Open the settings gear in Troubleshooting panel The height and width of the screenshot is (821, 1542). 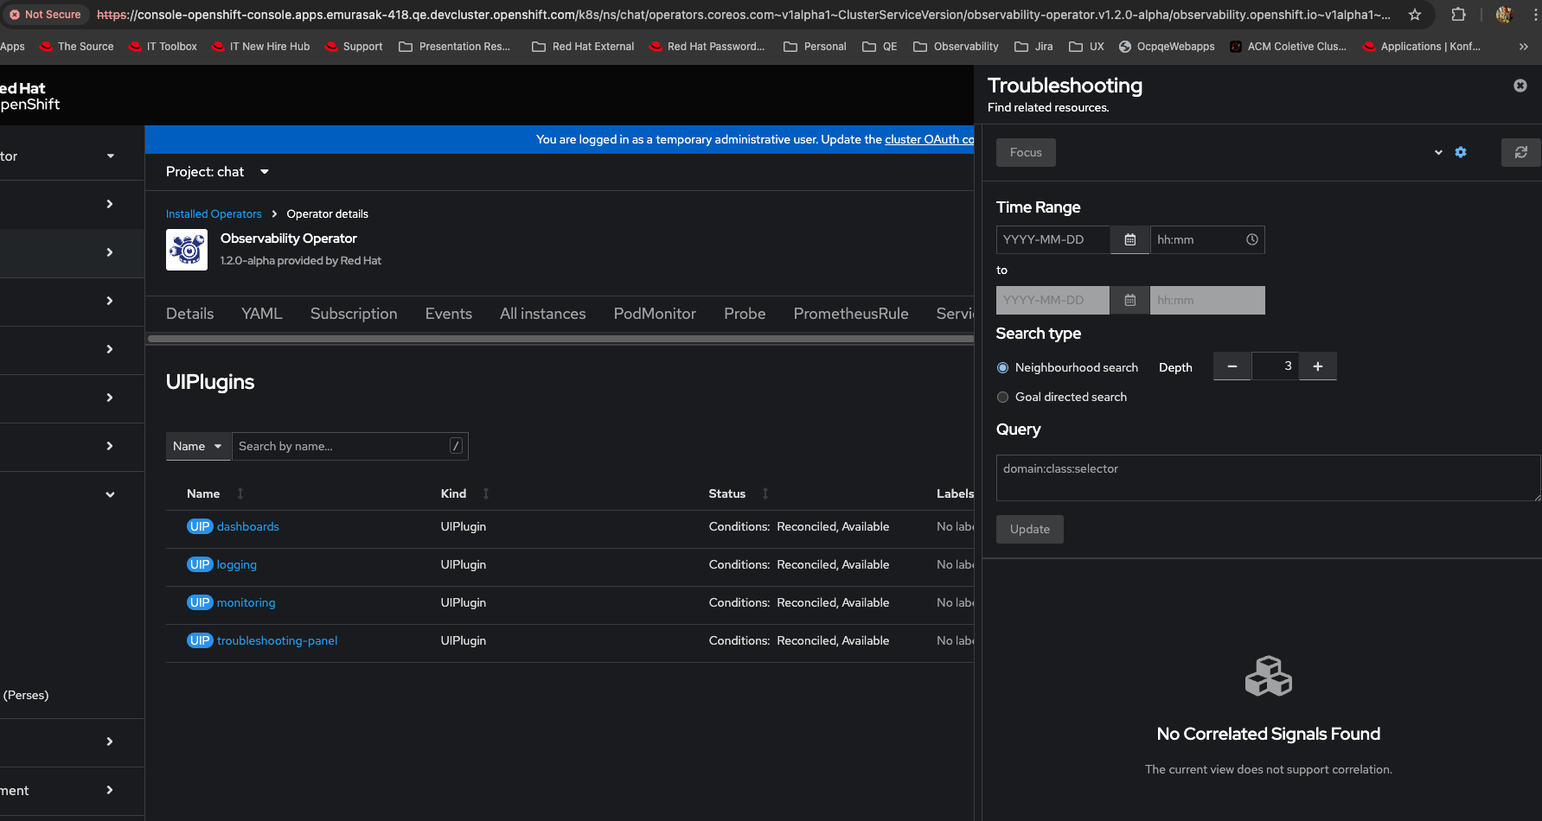1461,152
